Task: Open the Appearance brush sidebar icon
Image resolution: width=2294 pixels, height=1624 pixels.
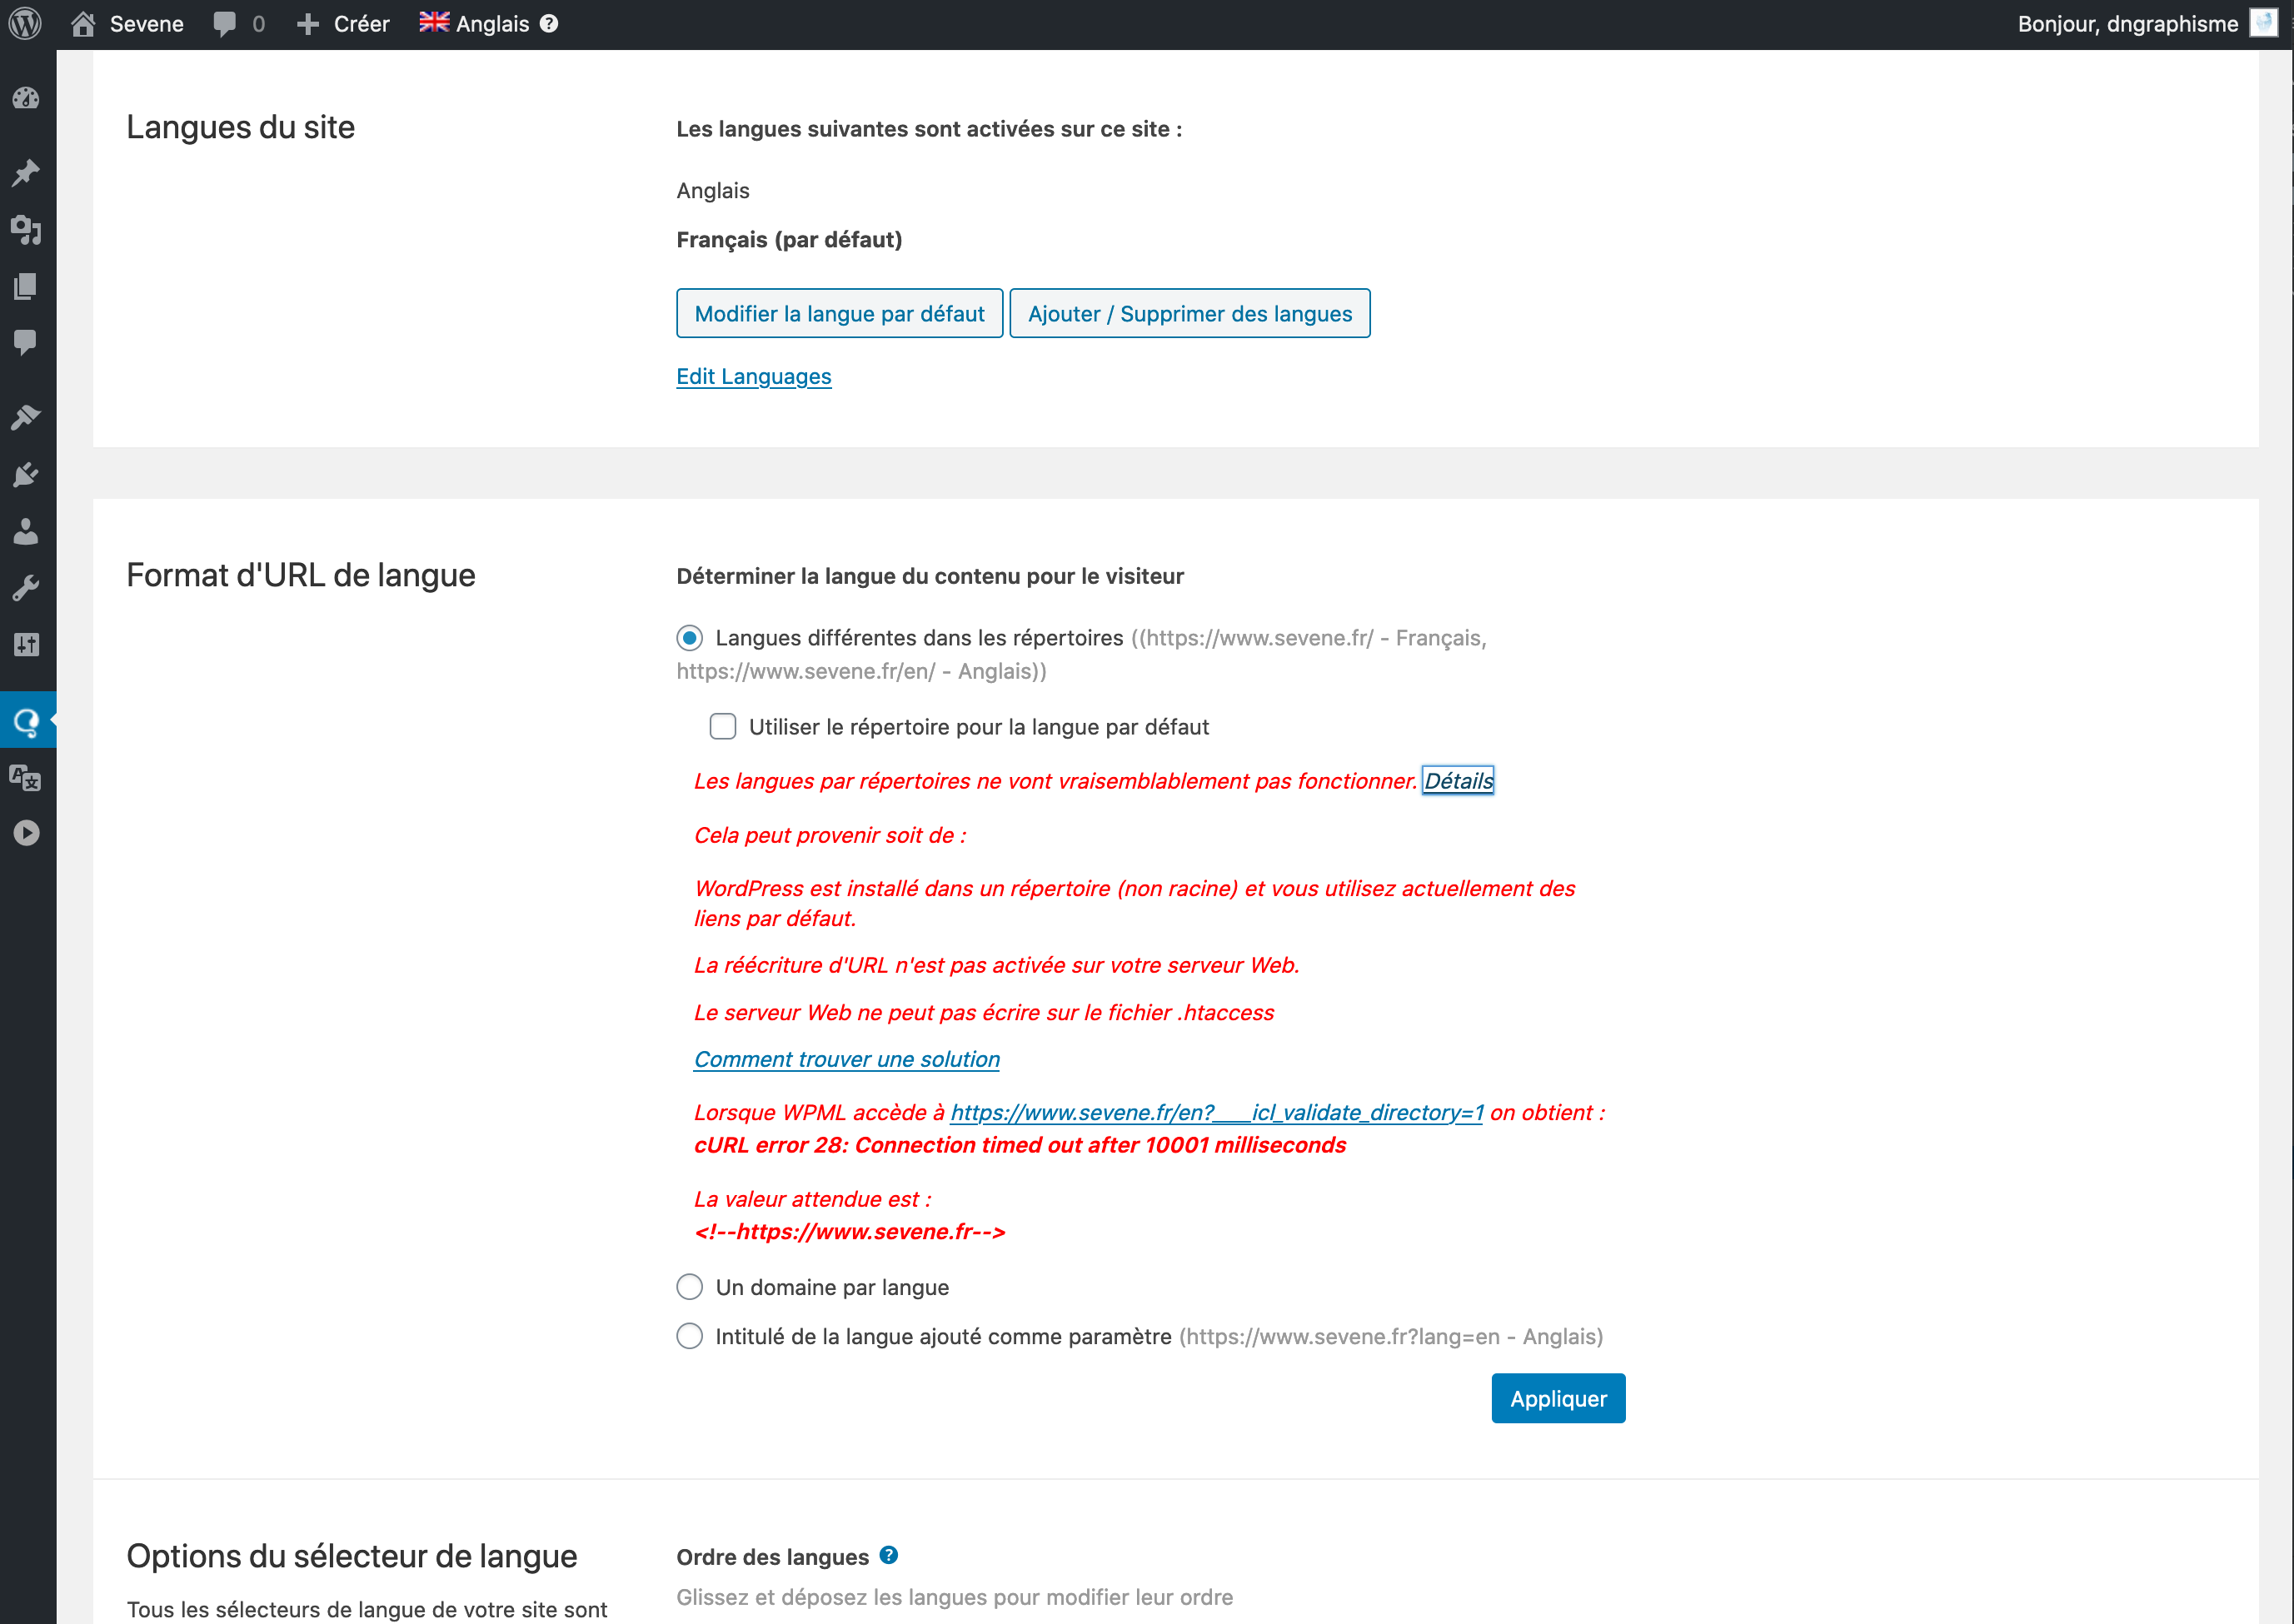Action: click(x=26, y=417)
